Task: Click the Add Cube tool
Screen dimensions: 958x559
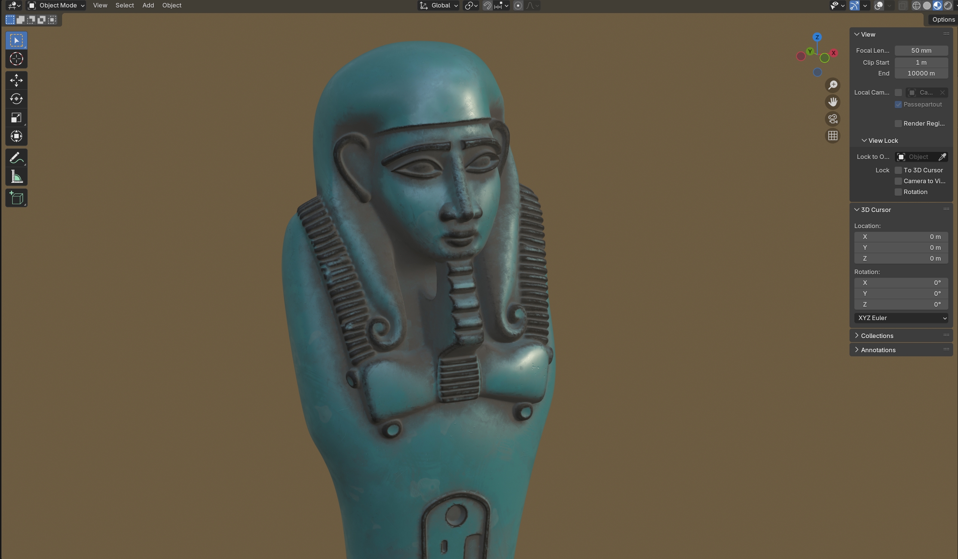Action: point(16,198)
